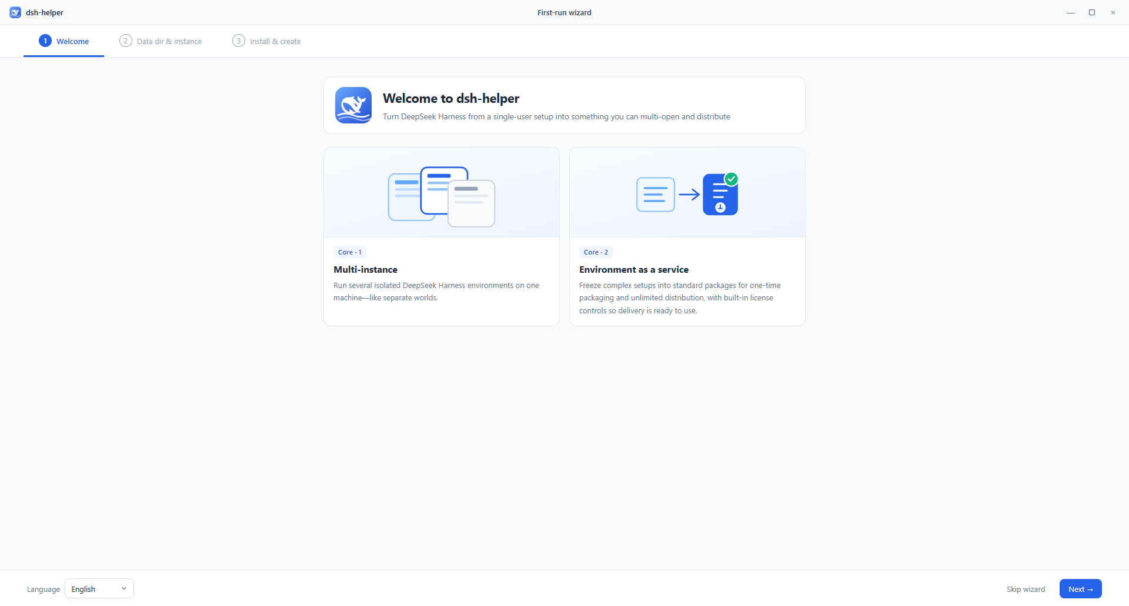Click the Multi-instance heading
Viewport: 1129px width, 606px height.
366,270
